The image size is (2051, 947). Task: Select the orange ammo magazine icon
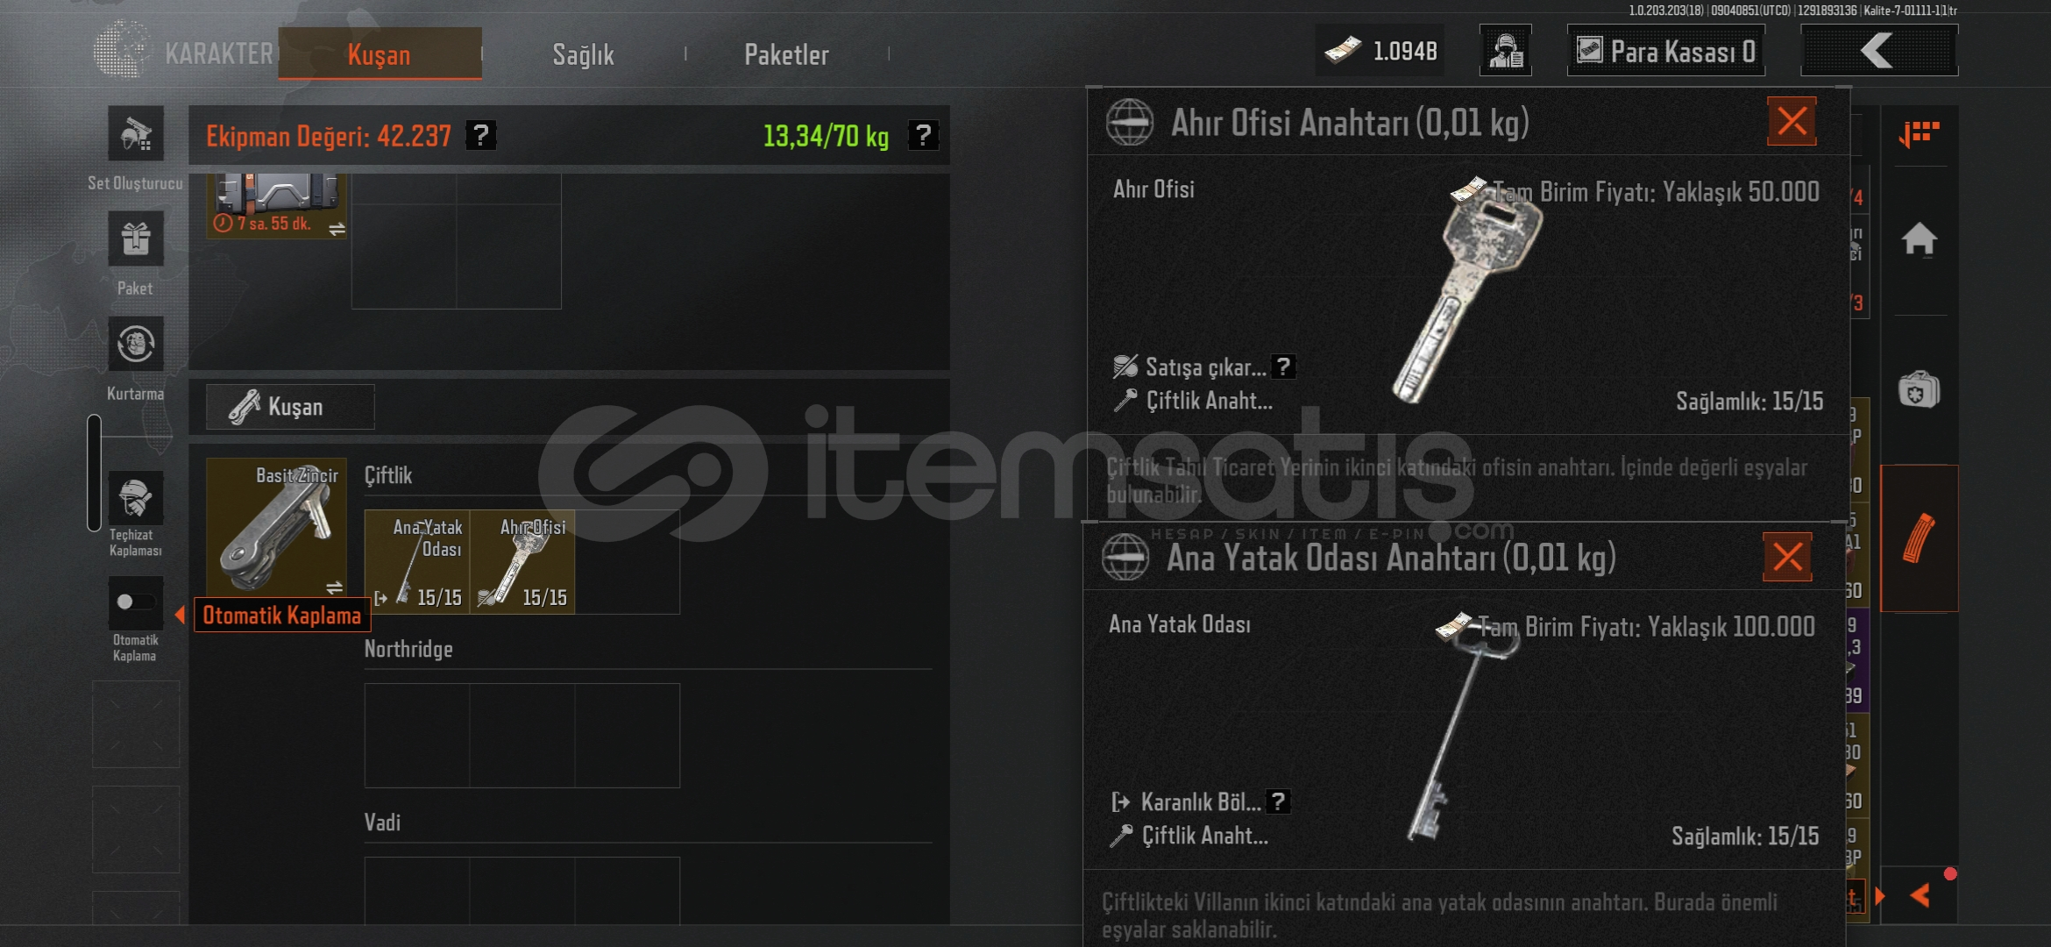[x=1920, y=538]
